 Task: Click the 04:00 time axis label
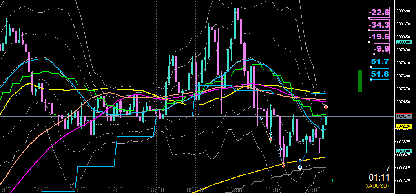point(42,190)
